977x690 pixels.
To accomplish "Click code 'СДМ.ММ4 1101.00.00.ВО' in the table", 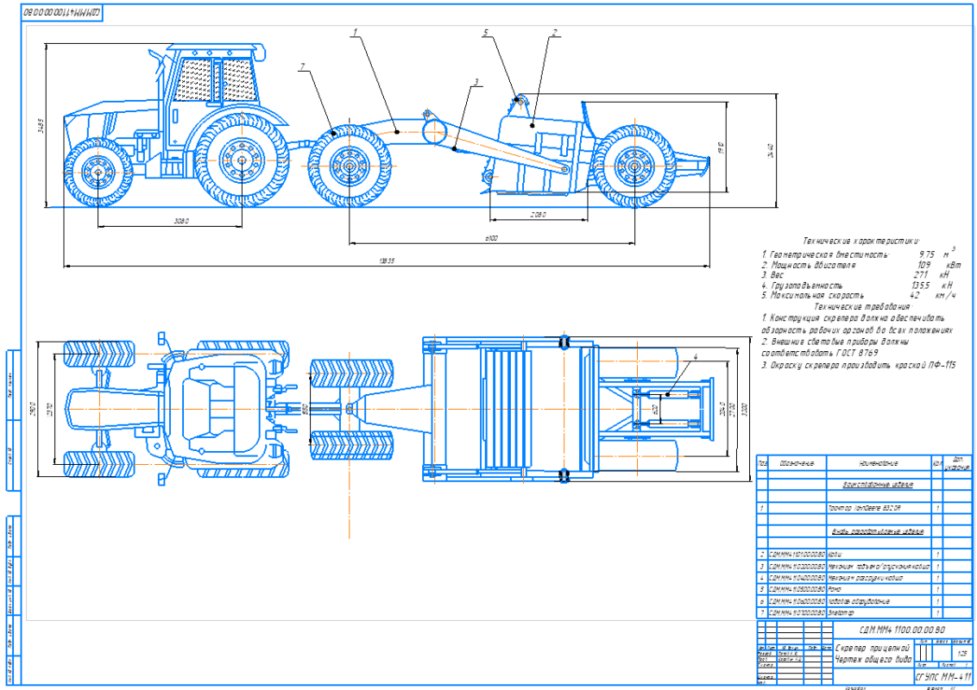I will coord(797,555).
